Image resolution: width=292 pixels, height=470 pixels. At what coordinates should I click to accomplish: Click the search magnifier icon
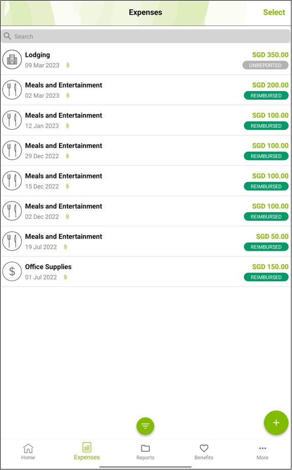[8, 36]
